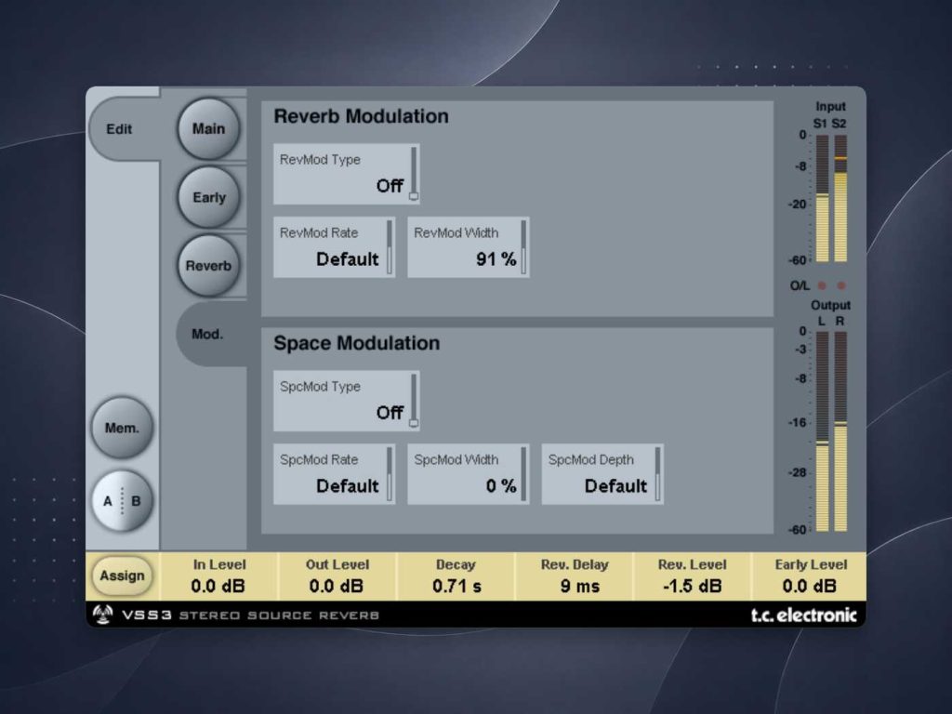952x714 pixels.
Task: Click the SpcMod Width slider strip
Action: click(x=523, y=474)
